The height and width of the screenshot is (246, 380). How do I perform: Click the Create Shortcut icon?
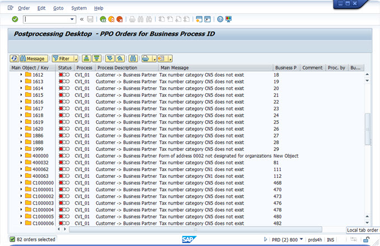click(x=208, y=20)
